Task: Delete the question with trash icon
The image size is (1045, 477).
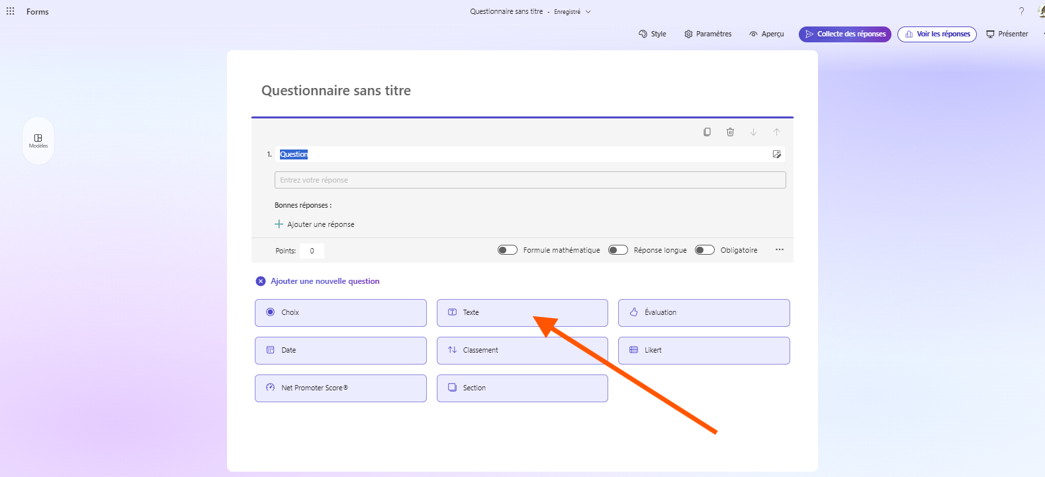Action: [x=730, y=132]
